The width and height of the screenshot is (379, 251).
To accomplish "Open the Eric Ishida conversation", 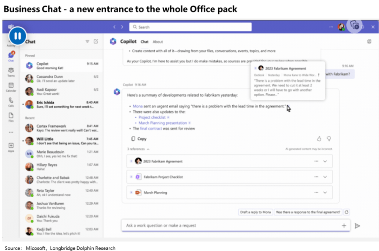I will tap(62, 104).
